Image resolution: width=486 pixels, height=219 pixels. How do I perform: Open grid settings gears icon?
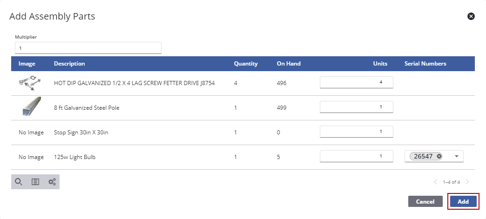(52, 182)
